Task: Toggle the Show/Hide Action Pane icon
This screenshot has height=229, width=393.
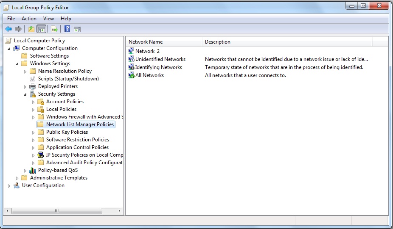Action: point(77,29)
